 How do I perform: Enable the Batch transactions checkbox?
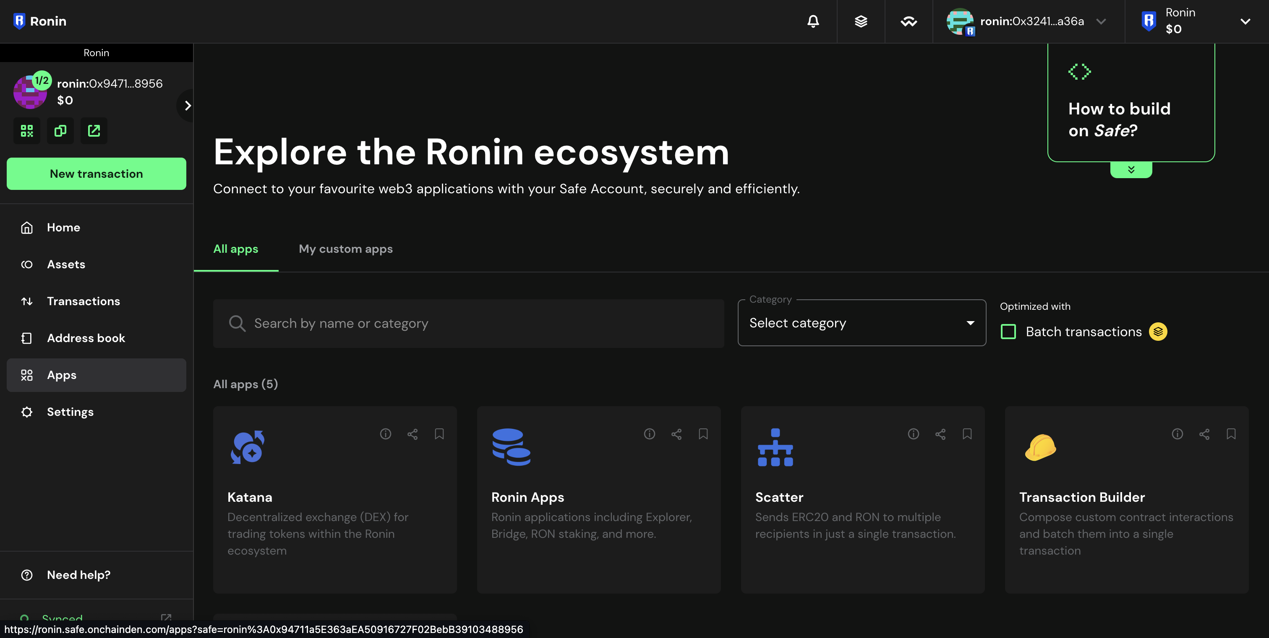[1008, 332]
